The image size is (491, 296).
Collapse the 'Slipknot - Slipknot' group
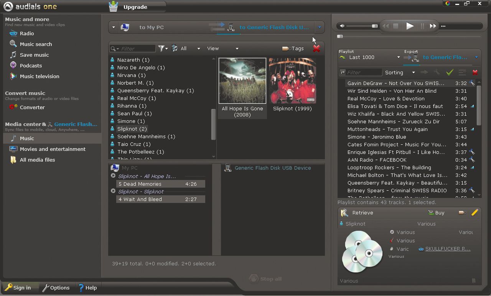[113, 191]
